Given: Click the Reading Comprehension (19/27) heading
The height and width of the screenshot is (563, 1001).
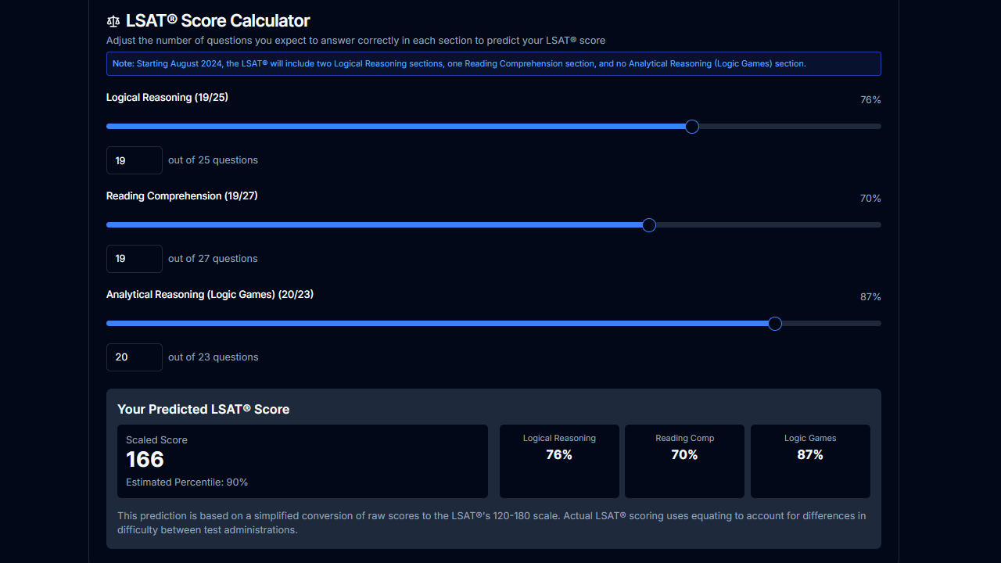Looking at the screenshot, I should (x=182, y=195).
